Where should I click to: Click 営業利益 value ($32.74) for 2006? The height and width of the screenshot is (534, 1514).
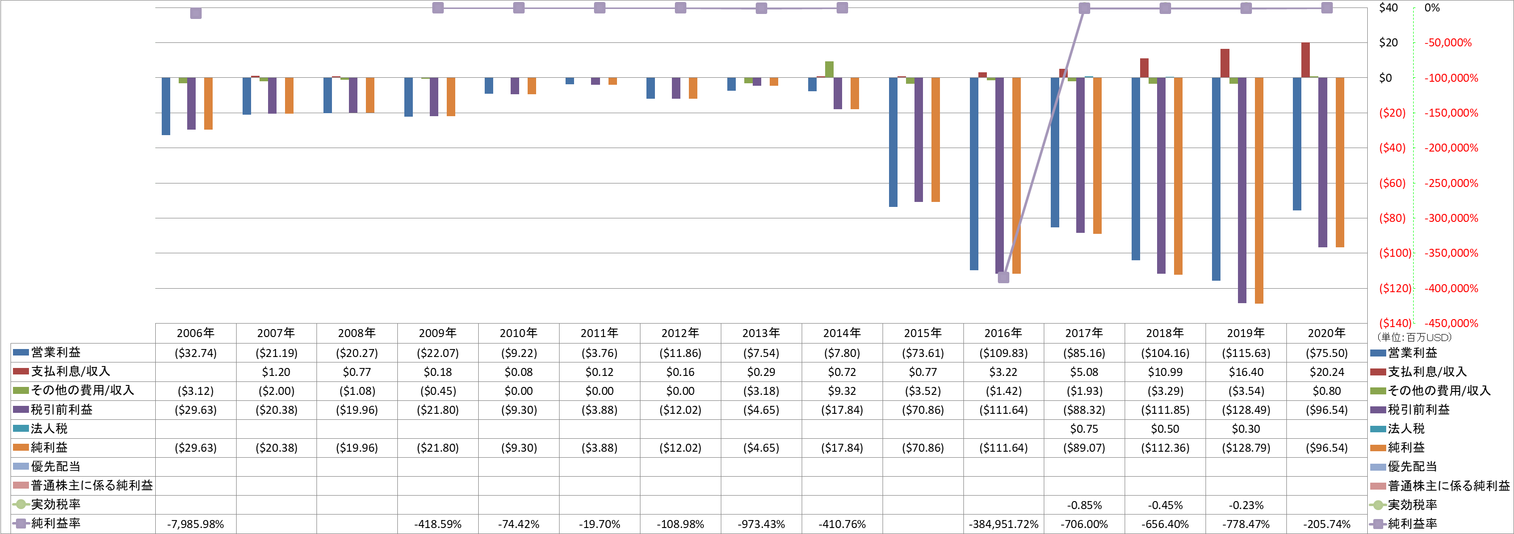point(196,354)
